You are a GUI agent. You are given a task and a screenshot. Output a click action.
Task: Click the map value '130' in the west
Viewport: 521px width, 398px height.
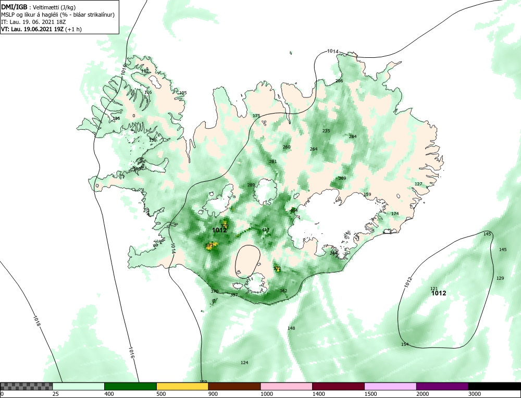(153, 140)
